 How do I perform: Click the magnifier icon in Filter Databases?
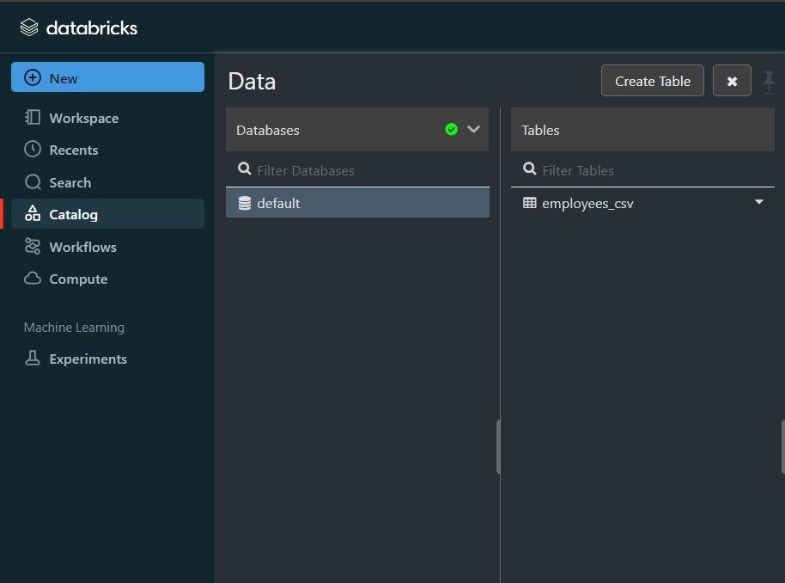click(244, 169)
